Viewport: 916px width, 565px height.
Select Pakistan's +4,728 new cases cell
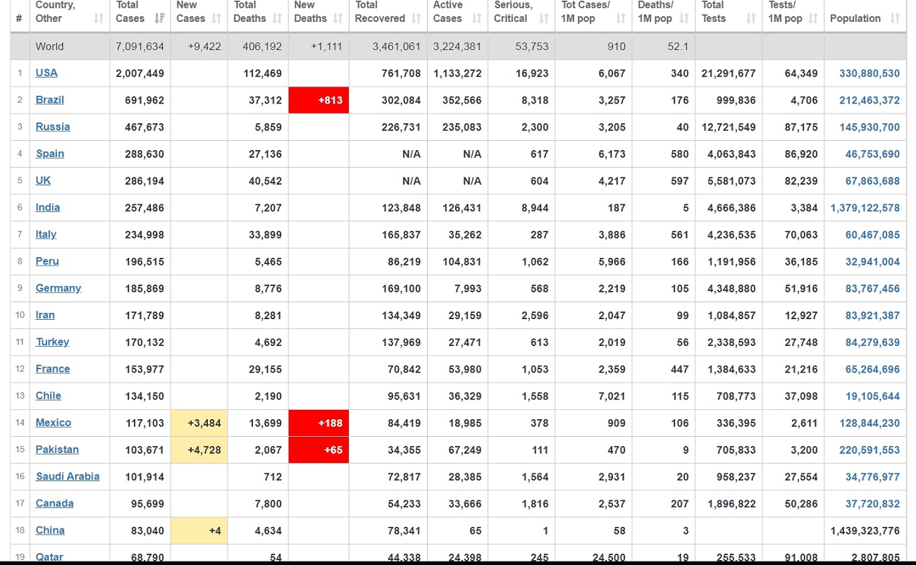199,449
